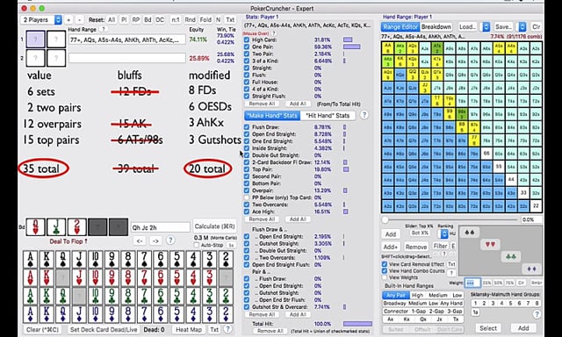Select the clubs suit-pair button
The image size is (562, 337).
coord(511,257)
